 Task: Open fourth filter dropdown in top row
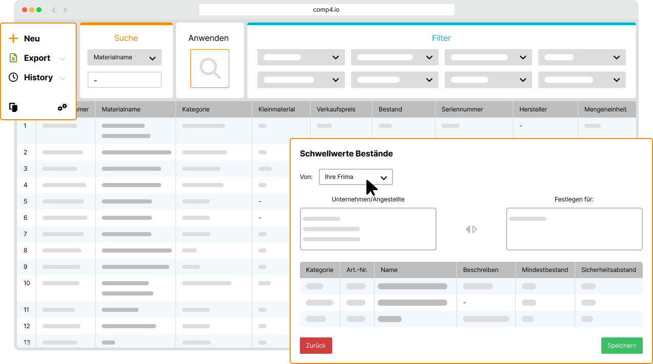(x=582, y=57)
